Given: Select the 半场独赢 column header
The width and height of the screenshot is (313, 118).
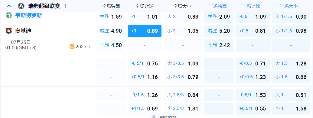Looking at the screenshot, I should (217, 6).
